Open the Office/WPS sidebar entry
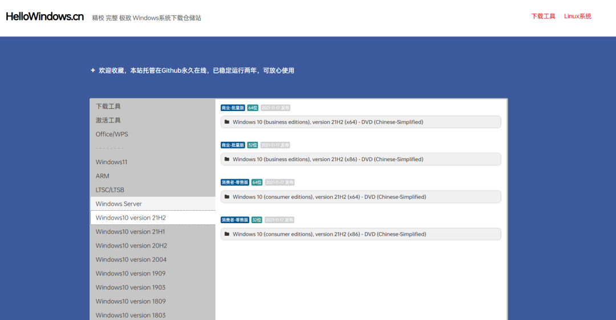The image size is (616, 320). coord(112,134)
